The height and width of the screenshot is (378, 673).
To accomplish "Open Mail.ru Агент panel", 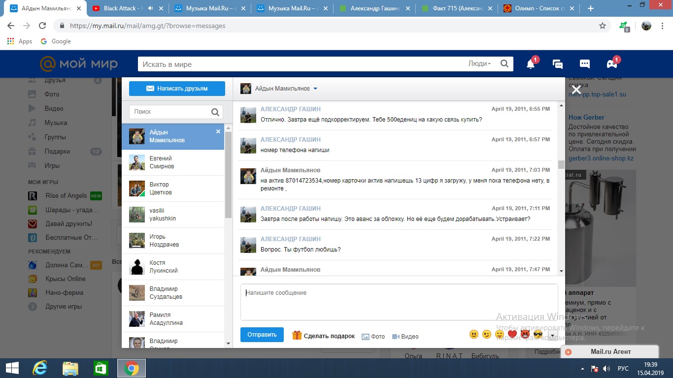I will [x=610, y=351].
